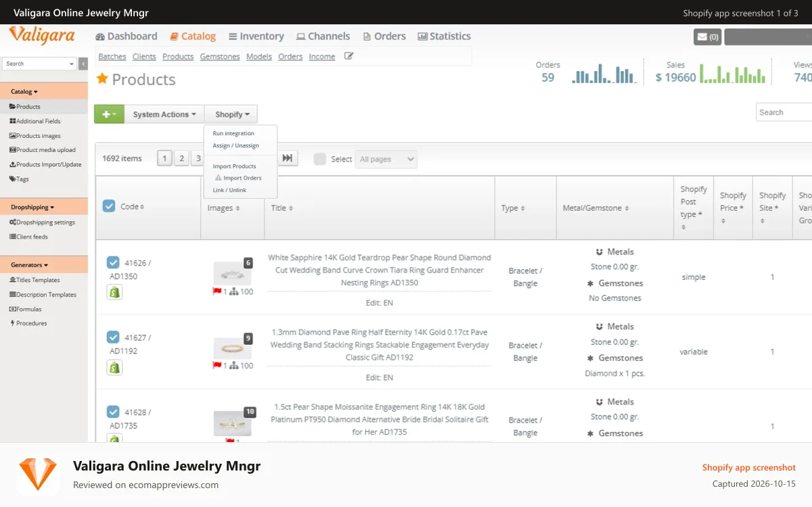The height and width of the screenshot is (507, 812).
Task: Open the Clients link in sub-navigation
Action: 144,57
